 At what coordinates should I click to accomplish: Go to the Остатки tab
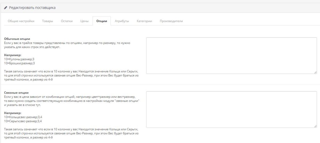[67, 21]
